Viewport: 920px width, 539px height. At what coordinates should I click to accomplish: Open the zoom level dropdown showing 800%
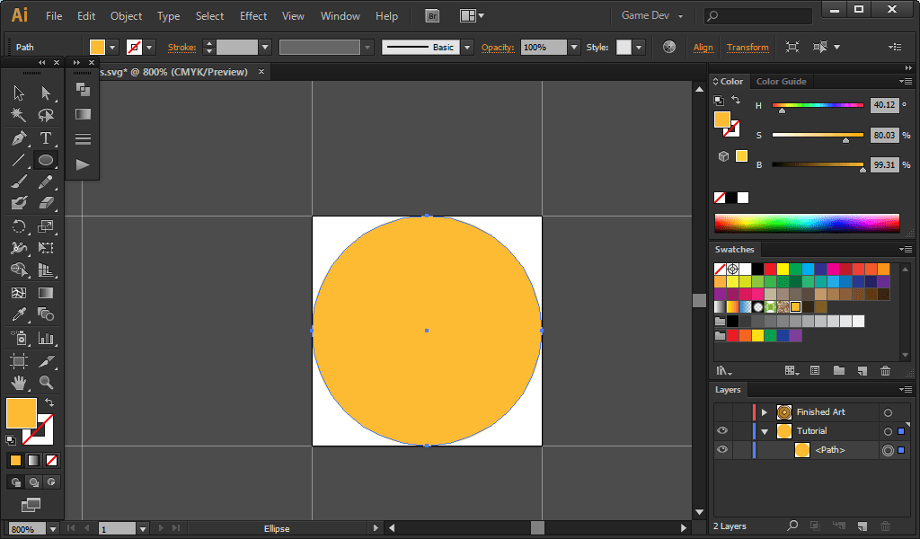pos(52,528)
